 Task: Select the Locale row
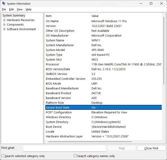pyautogui.click(x=104, y=132)
